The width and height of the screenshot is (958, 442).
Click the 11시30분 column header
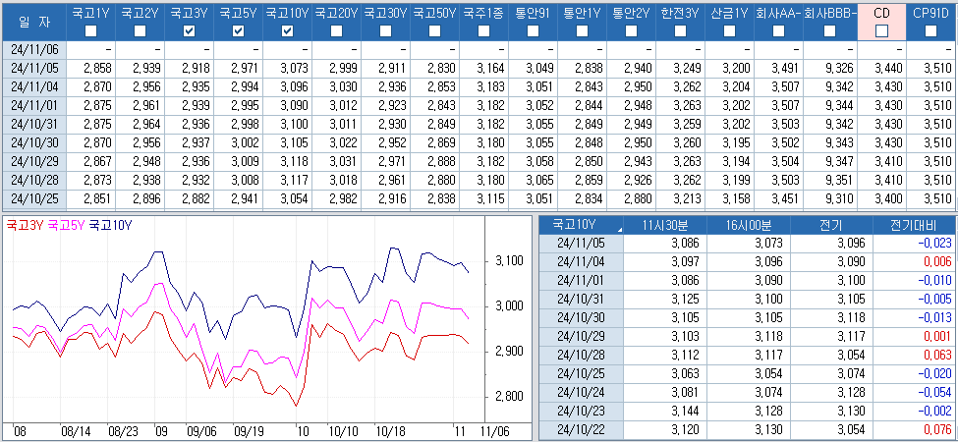660,225
